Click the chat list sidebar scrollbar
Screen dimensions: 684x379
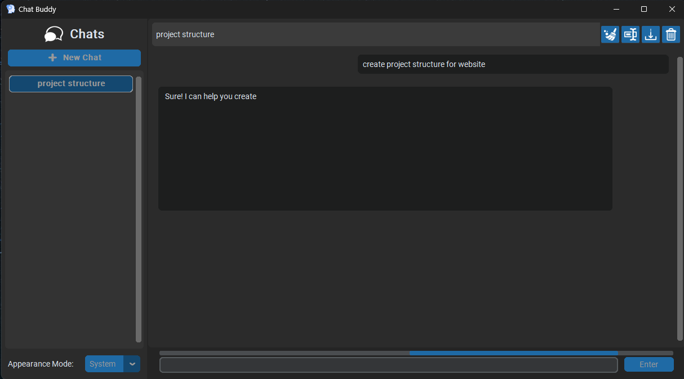click(x=139, y=208)
